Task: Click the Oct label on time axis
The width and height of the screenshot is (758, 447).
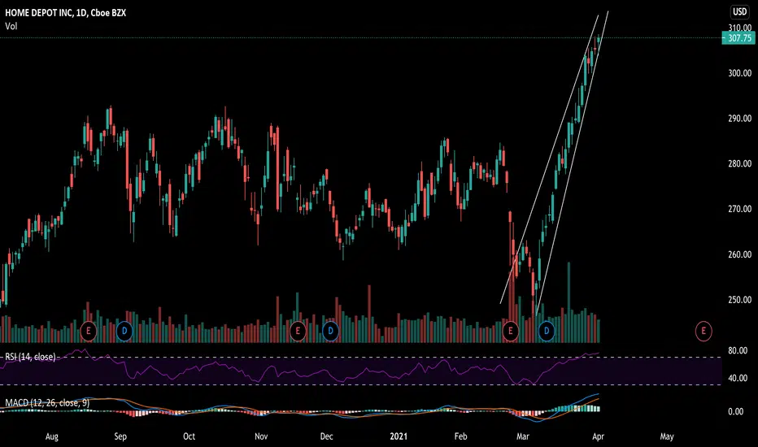Action: [x=189, y=436]
